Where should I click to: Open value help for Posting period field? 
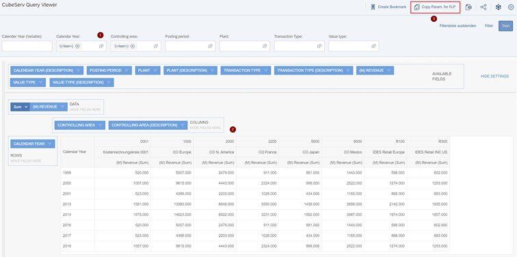210,46
